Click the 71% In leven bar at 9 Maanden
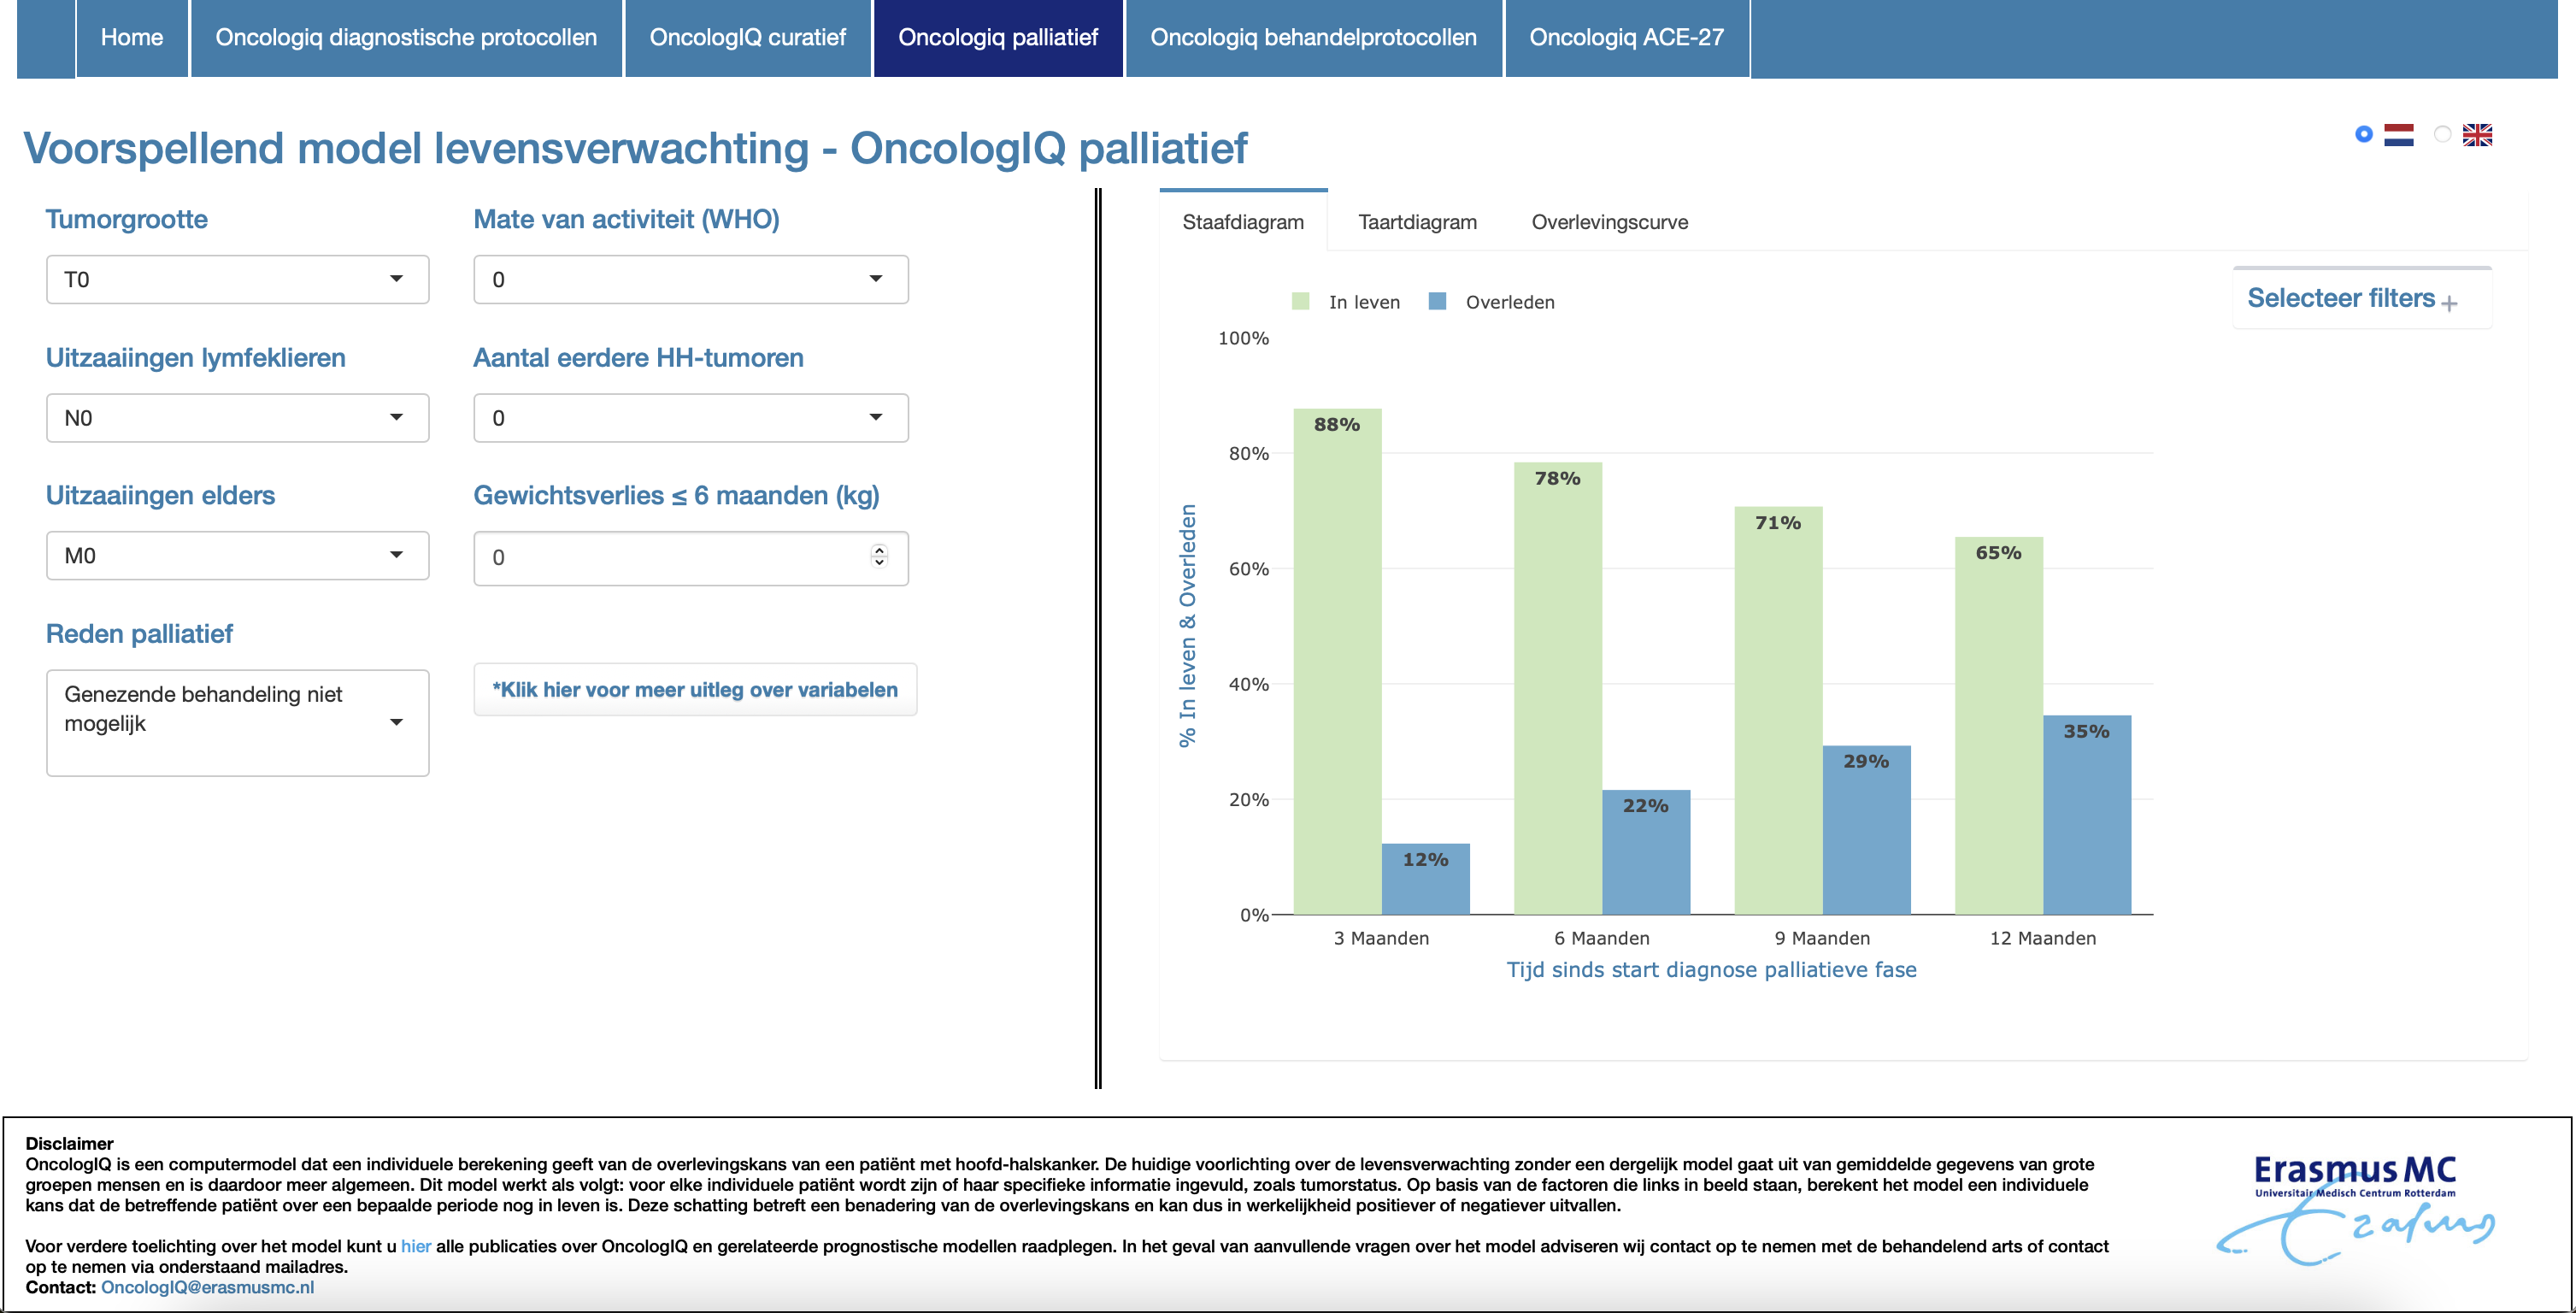The width and height of the screenshot is (2576, 1313). 1778,710
